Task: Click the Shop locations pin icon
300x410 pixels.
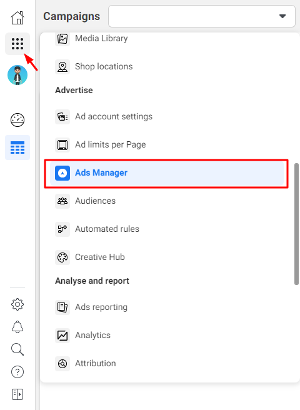Action: tap(62, 67)
